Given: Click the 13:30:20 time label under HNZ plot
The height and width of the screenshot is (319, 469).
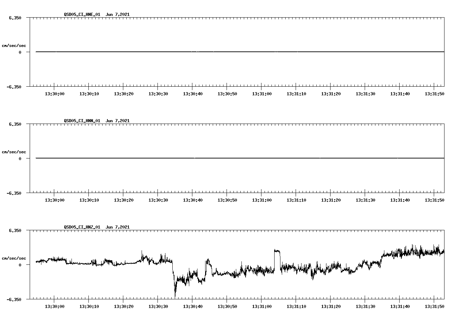Looking at the screenshot, I should pyautogui.click(x=124, y=307).
